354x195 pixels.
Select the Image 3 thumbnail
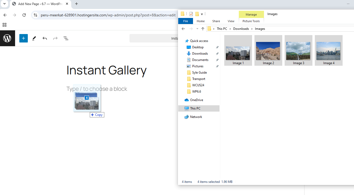pos(298,50)
